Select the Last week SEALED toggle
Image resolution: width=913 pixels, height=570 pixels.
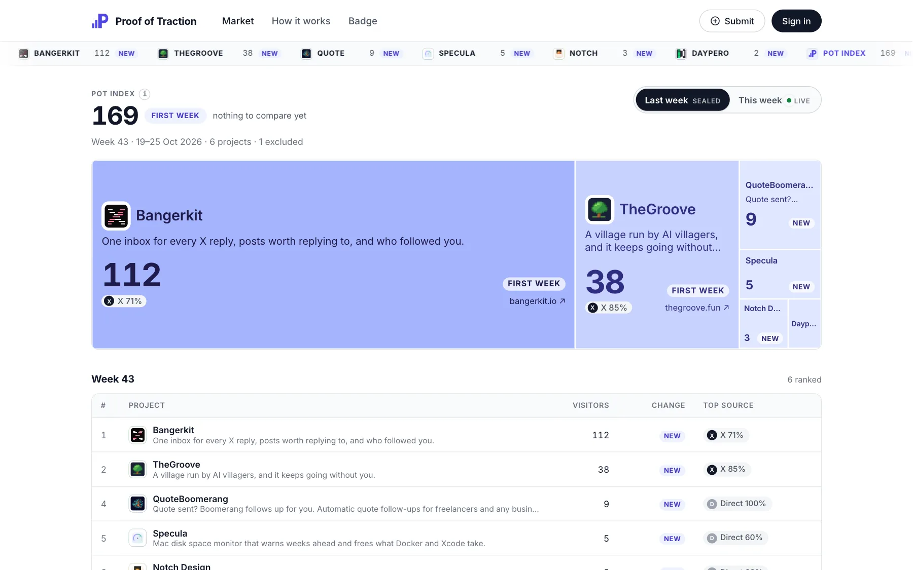(682, 100)
